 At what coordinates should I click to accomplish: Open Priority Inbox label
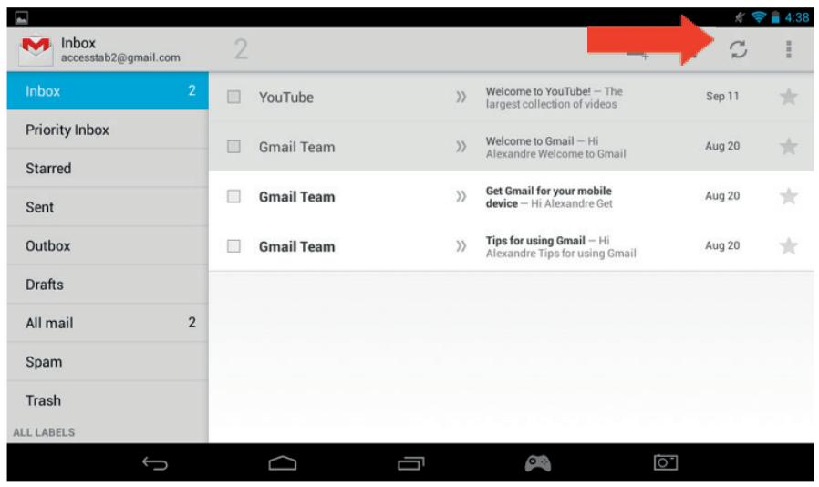point(108,130)
